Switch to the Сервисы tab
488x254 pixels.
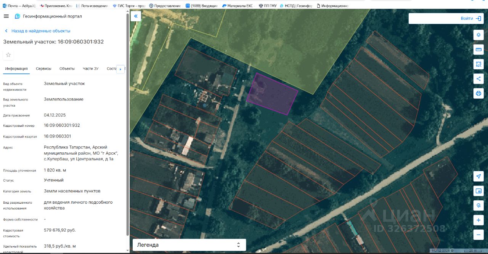click(43, 69)
